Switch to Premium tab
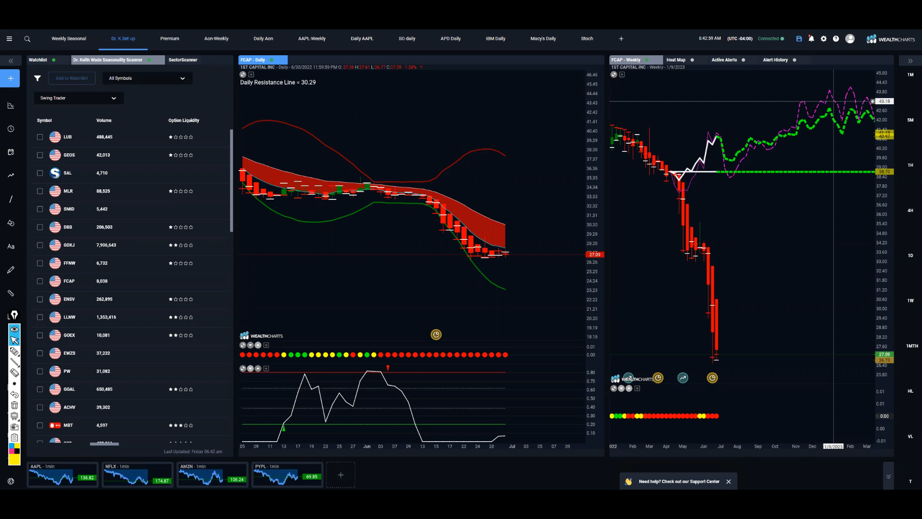922x519 pixels. [x=170, y=39]
